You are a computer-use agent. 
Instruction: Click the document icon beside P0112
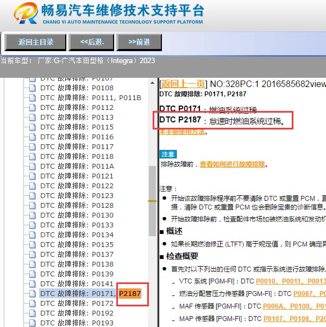click(32, 108)
